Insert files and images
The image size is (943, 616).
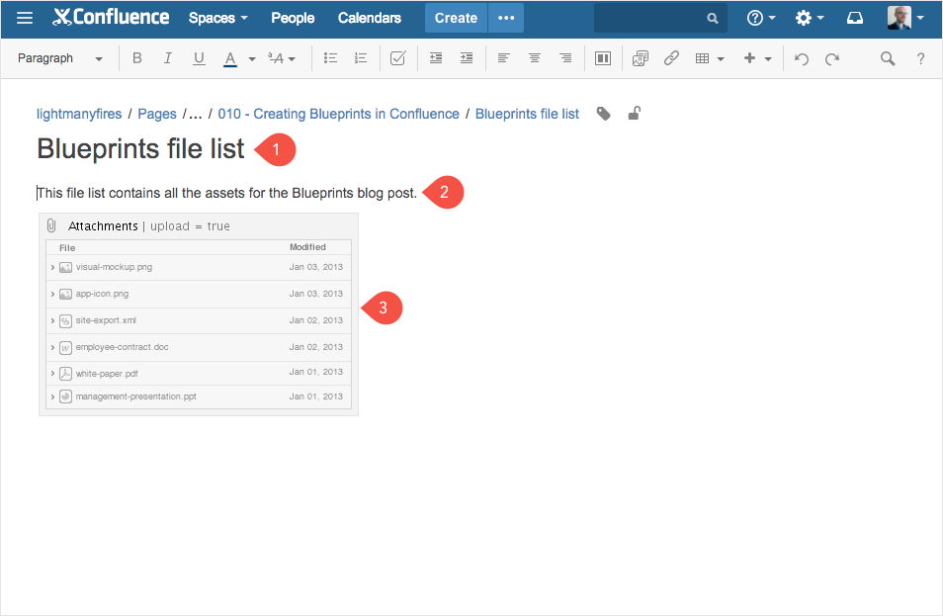[x=641, y=58]
